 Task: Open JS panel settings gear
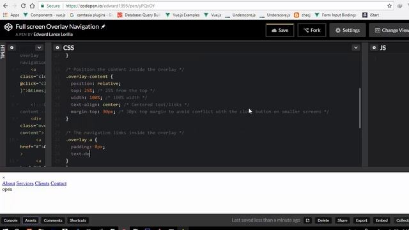pos(374,48)
